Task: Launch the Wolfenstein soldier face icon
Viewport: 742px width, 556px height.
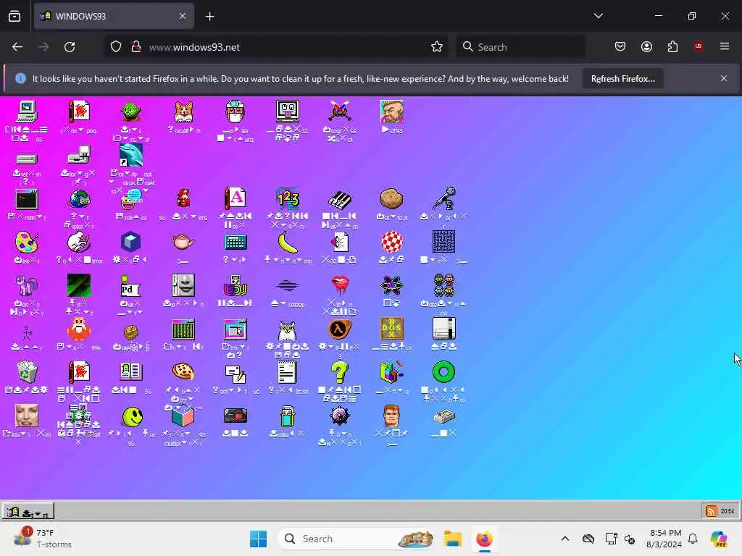Action: coord(392,416)
